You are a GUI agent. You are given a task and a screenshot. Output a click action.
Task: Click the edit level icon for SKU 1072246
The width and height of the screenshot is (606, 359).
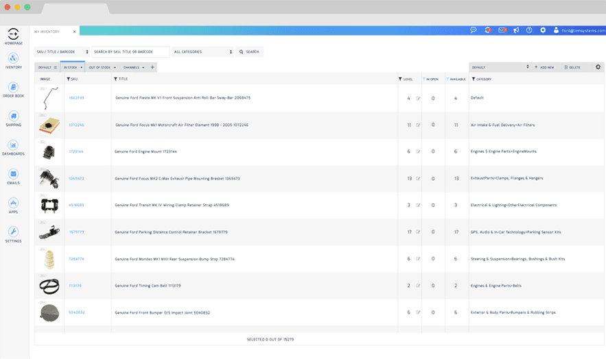tap(418, 125)
